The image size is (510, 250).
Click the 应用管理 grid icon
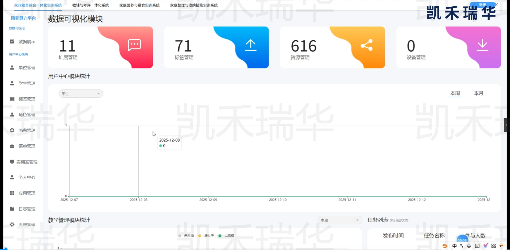click(12, 193)
